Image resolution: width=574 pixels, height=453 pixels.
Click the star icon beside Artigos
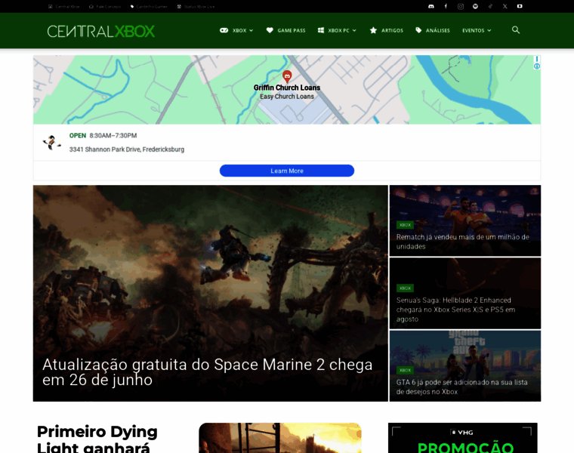click(x=373, y=30)
